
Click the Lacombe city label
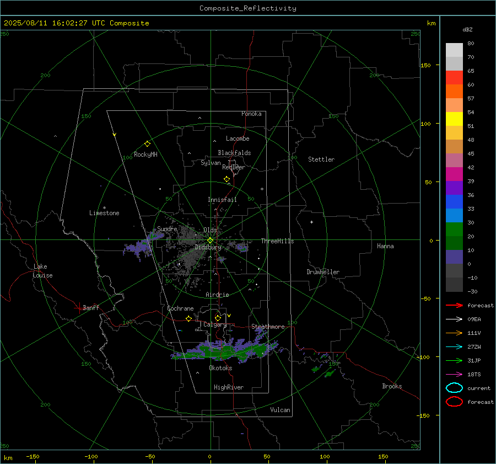pyautogui.click(x=238, y=138)
